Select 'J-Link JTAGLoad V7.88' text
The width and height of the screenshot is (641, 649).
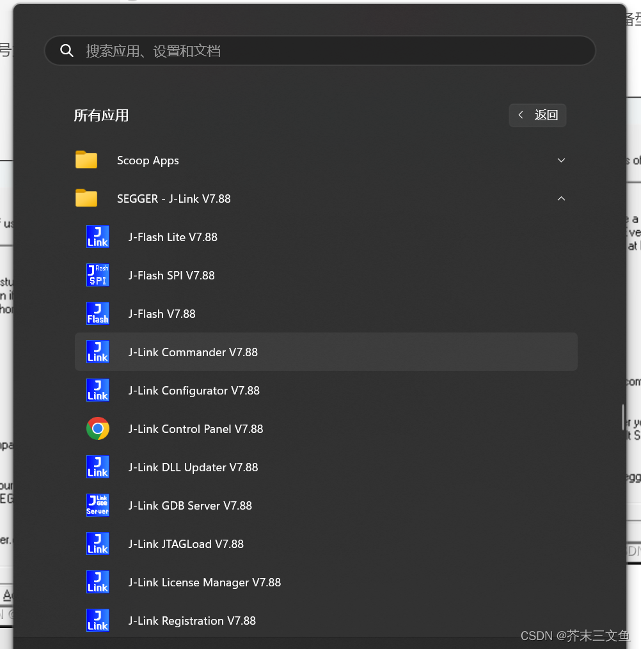[x=186, y=544]
